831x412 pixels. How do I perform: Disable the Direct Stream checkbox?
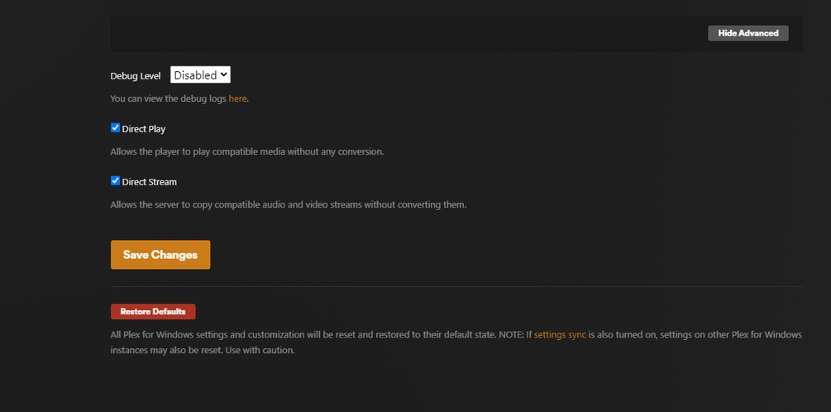click(116, 180)
